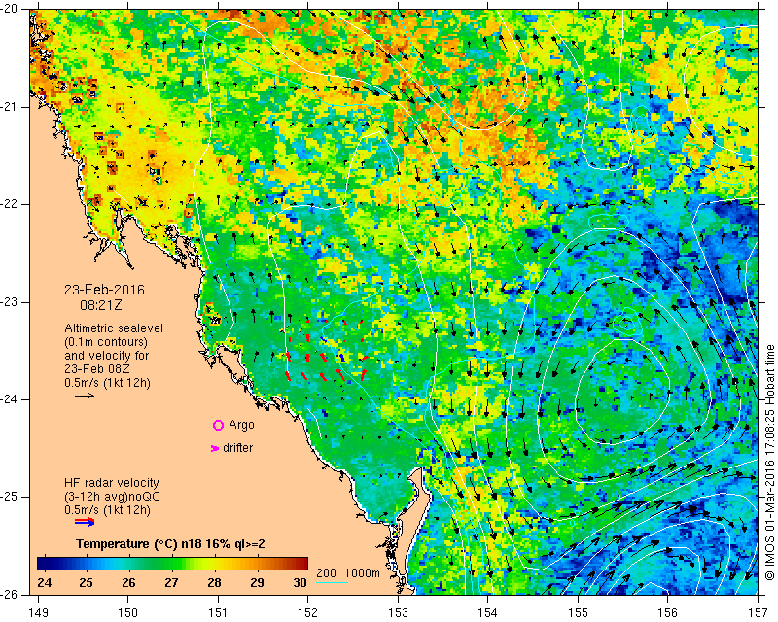Click the 'drifter' legend label
Viewport: 778px width, 622px height.
click(237, 448)
